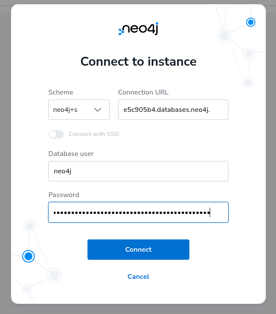Click the Cancel link

point(138,277)
